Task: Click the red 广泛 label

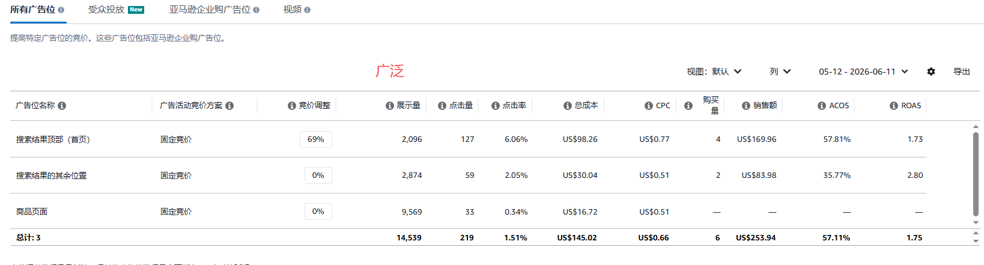Action: (x=390, y=72)
